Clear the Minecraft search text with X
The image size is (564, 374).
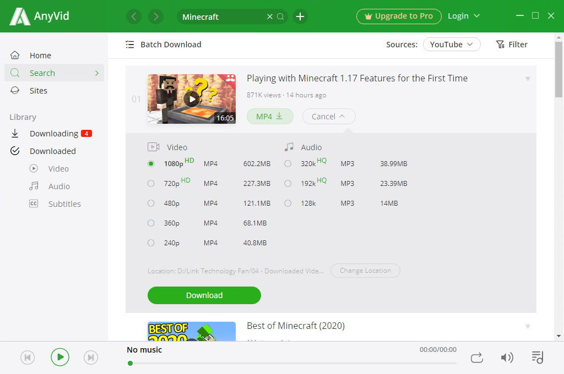tap(269, 16)
